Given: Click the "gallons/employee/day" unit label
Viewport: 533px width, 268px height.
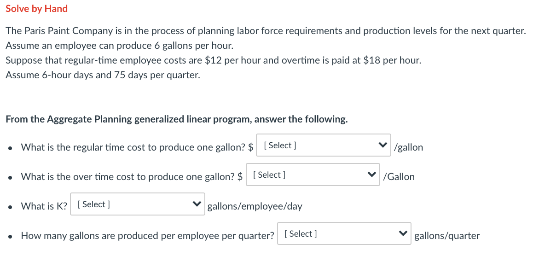Looking at the screenshot, I should [x=255, y=206].
